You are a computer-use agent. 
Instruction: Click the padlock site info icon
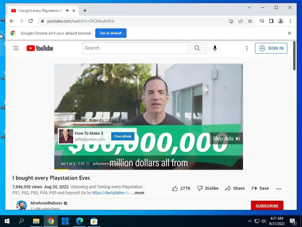click(x=42, y=21)
